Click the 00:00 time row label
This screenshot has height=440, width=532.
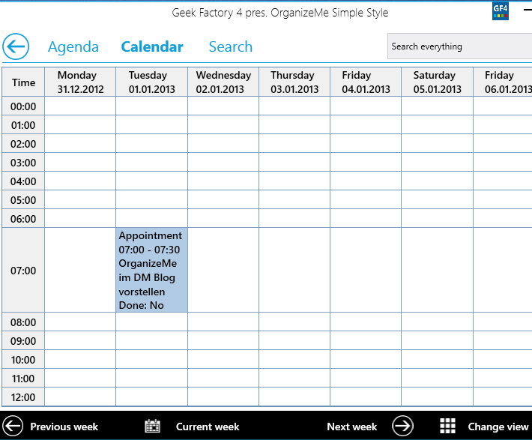23,106
